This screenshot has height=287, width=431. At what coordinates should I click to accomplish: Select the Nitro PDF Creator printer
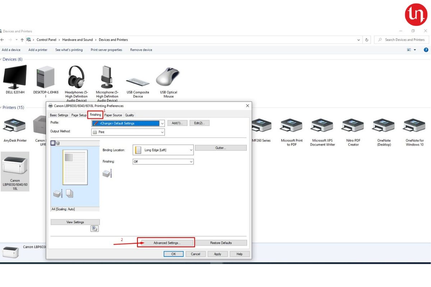coord(353,132)
